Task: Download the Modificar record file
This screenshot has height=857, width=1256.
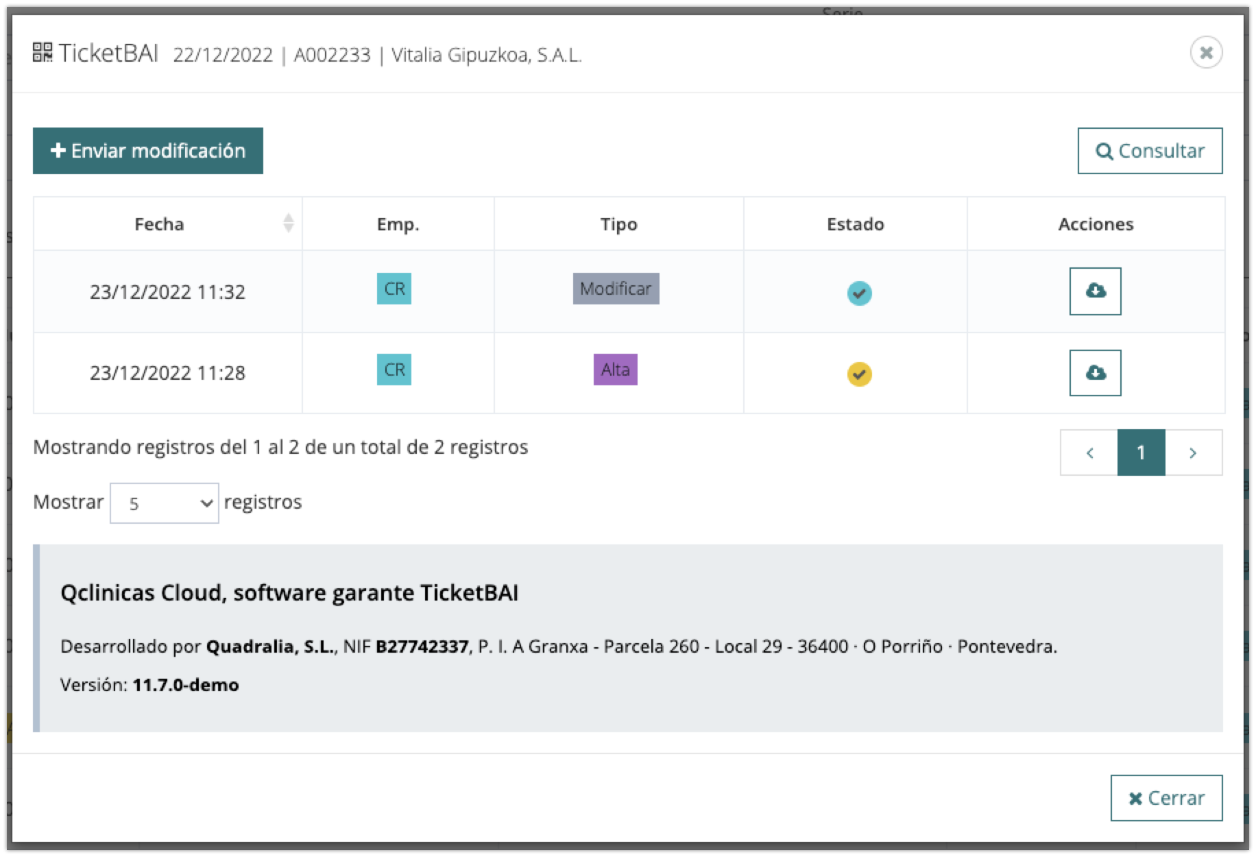Action: click(x=1095, y=291)
